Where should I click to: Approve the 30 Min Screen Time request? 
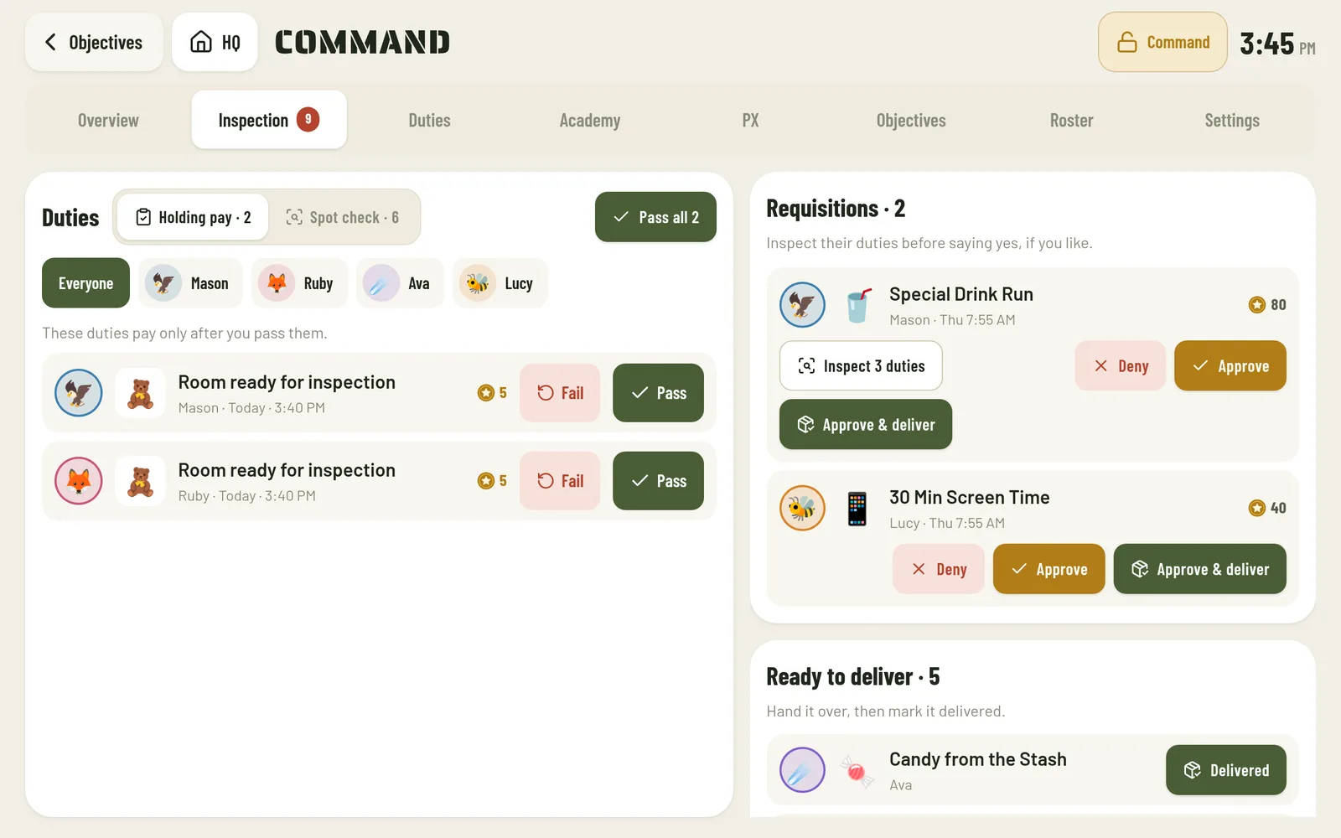point(1048,569)
